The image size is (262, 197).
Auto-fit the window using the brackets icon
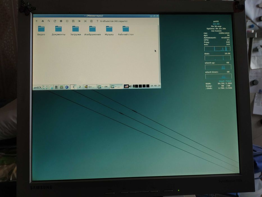67,21
